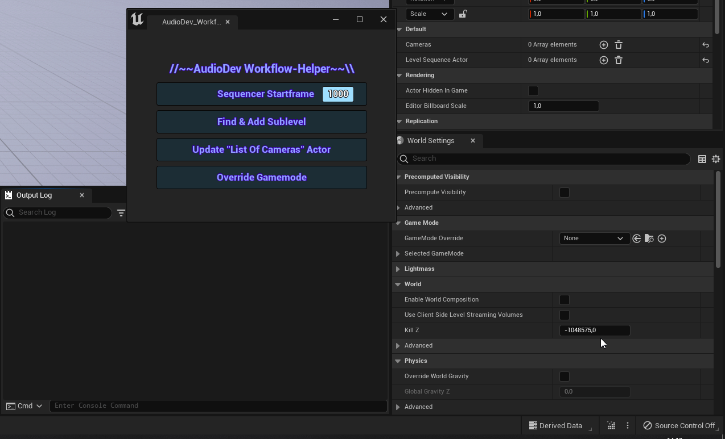This screenshot has width=725, height=439.
Task: Switch to the World Settings tab
Action: (431, 141)
